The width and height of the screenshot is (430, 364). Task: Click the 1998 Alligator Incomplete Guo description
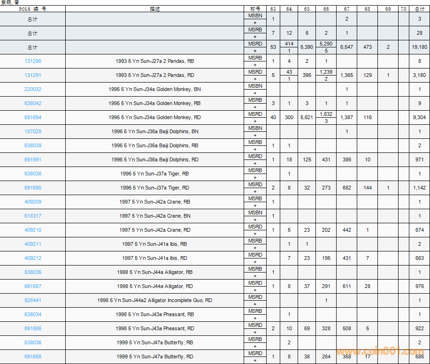pyautogui.click(x=154, y=301)
